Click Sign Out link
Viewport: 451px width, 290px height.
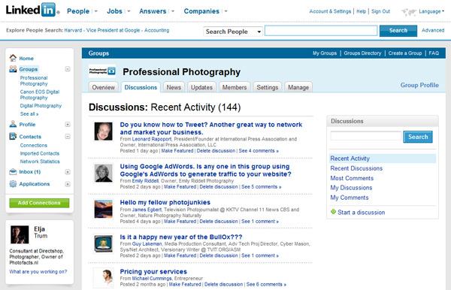tap(380, 11)
